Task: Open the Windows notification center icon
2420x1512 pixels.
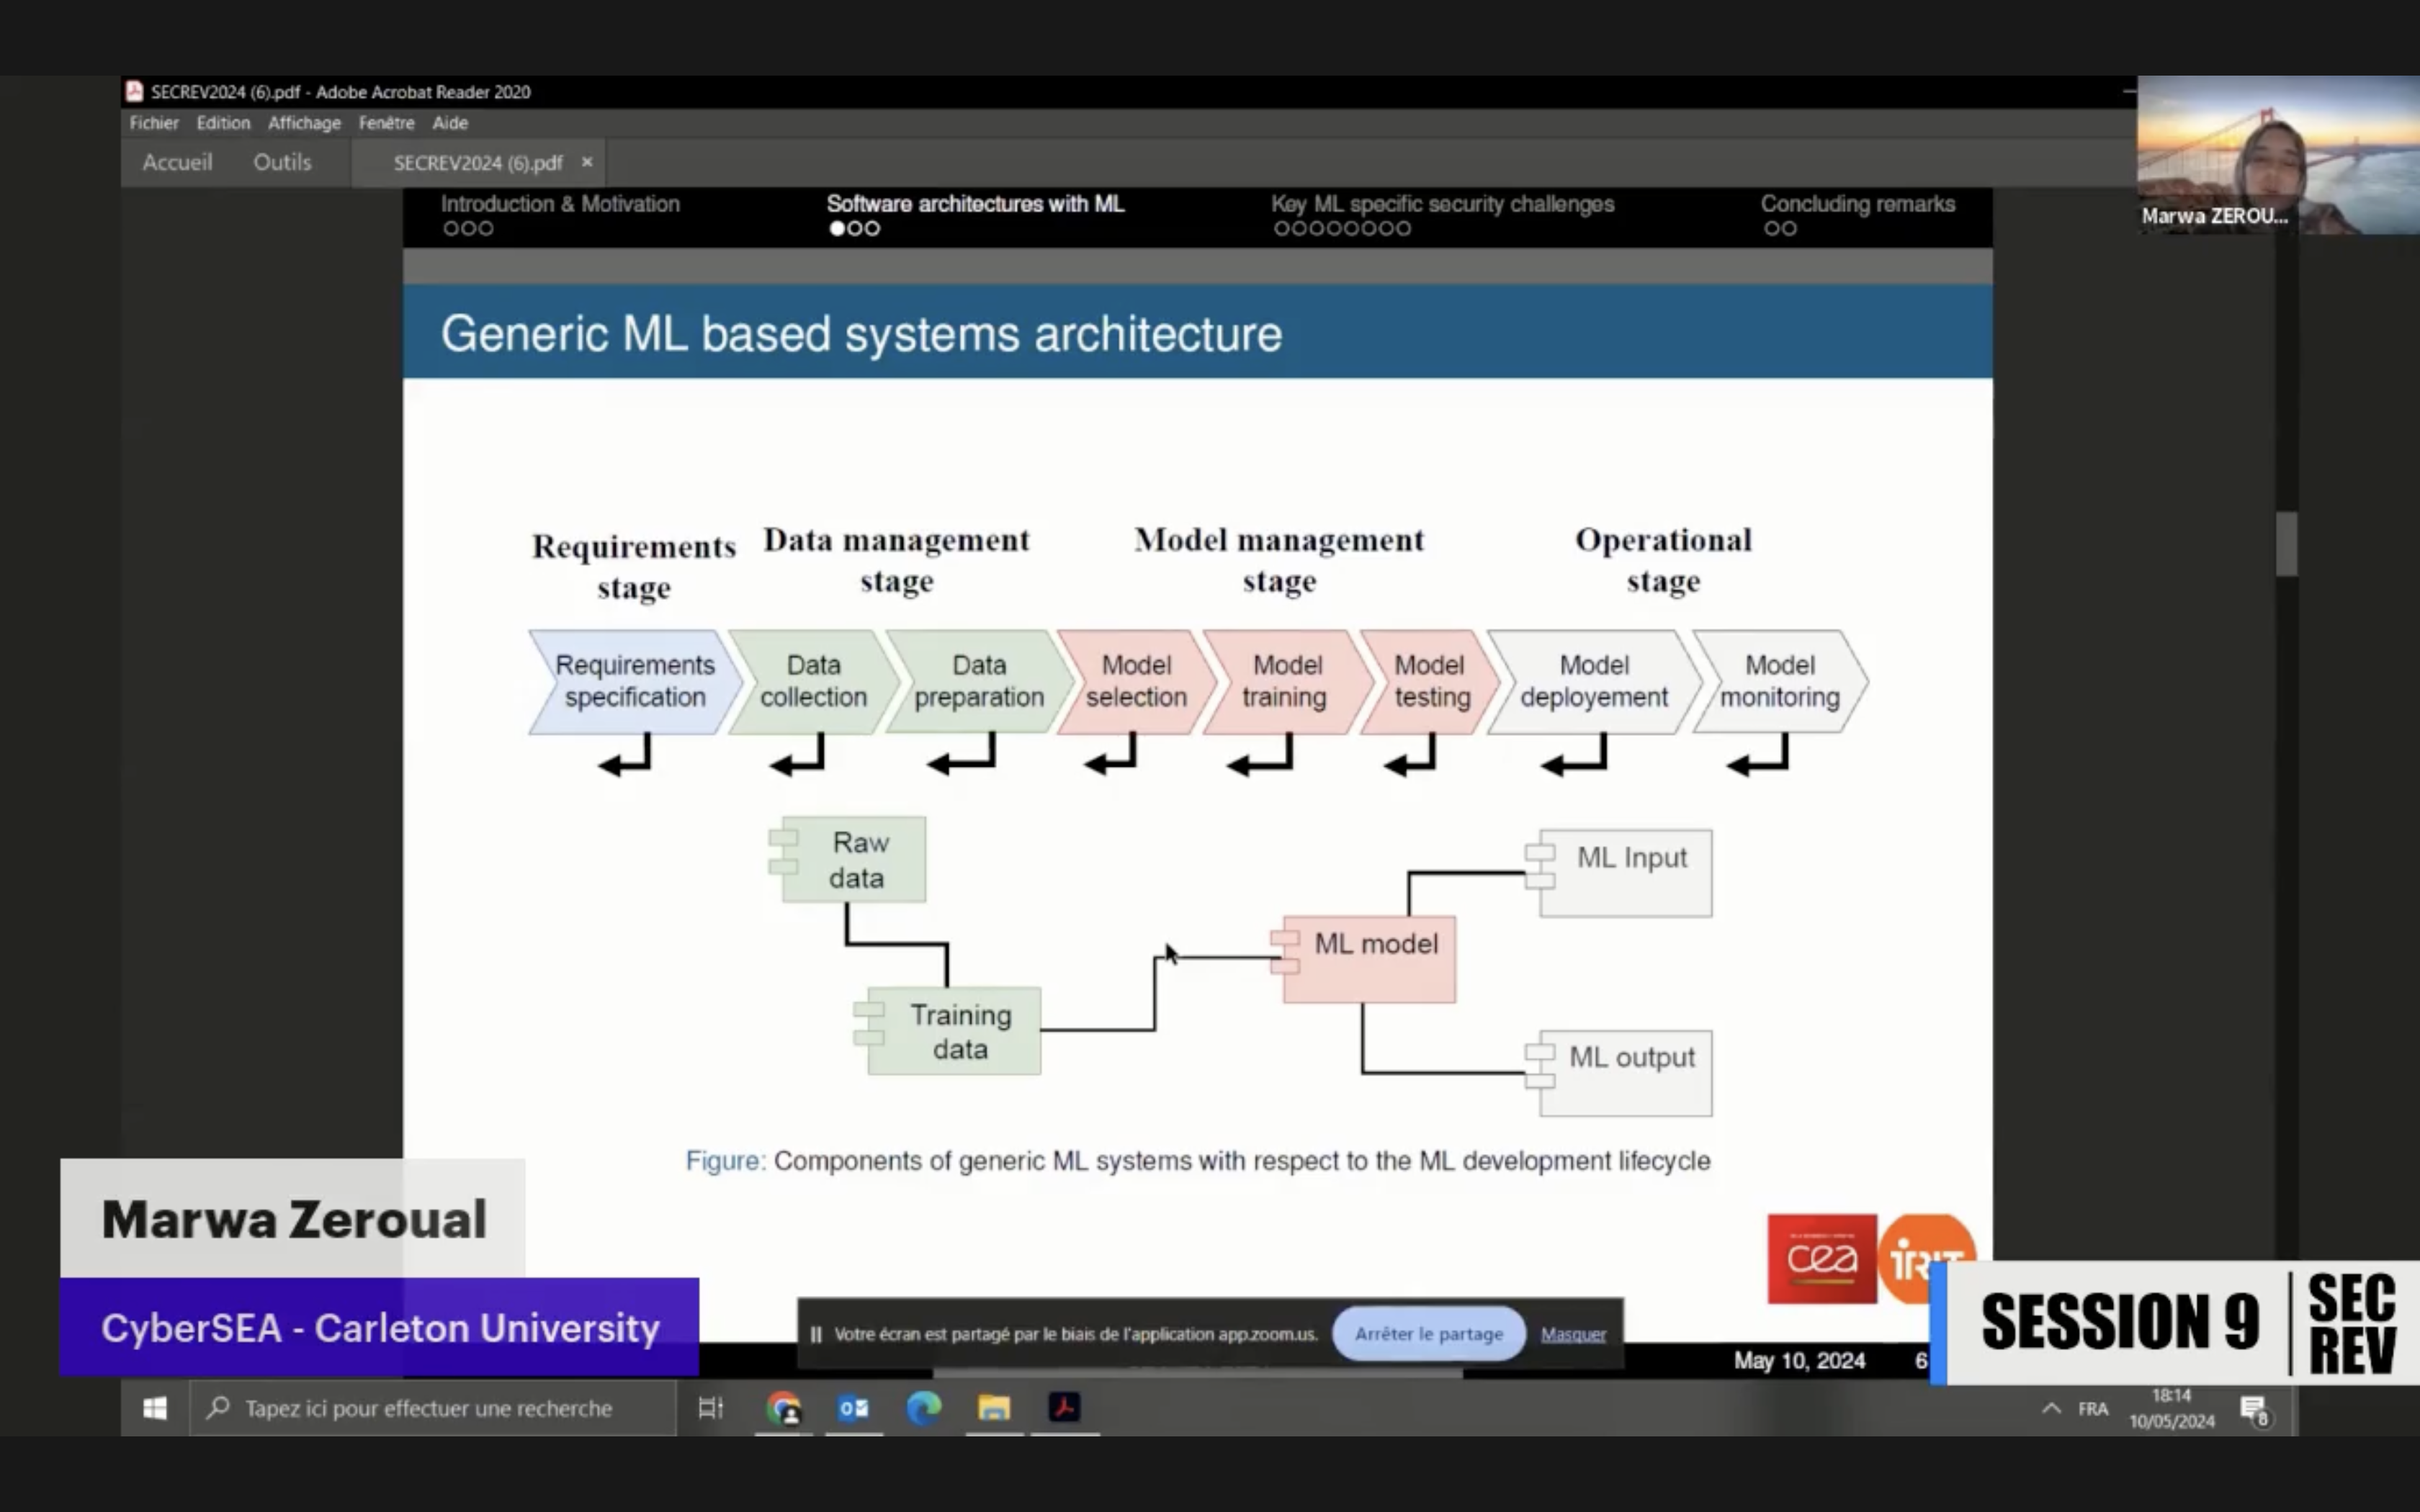Action: pyautogui.click(x=2254, y=1410)
